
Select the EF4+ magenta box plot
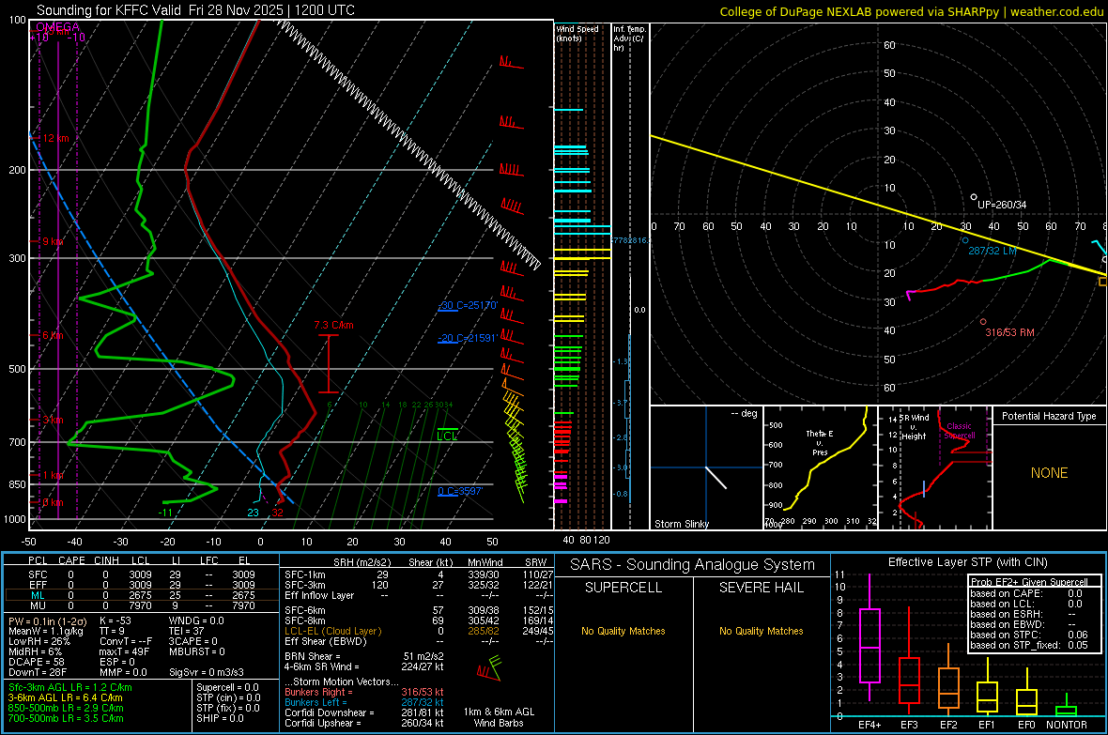pos(869,638)
